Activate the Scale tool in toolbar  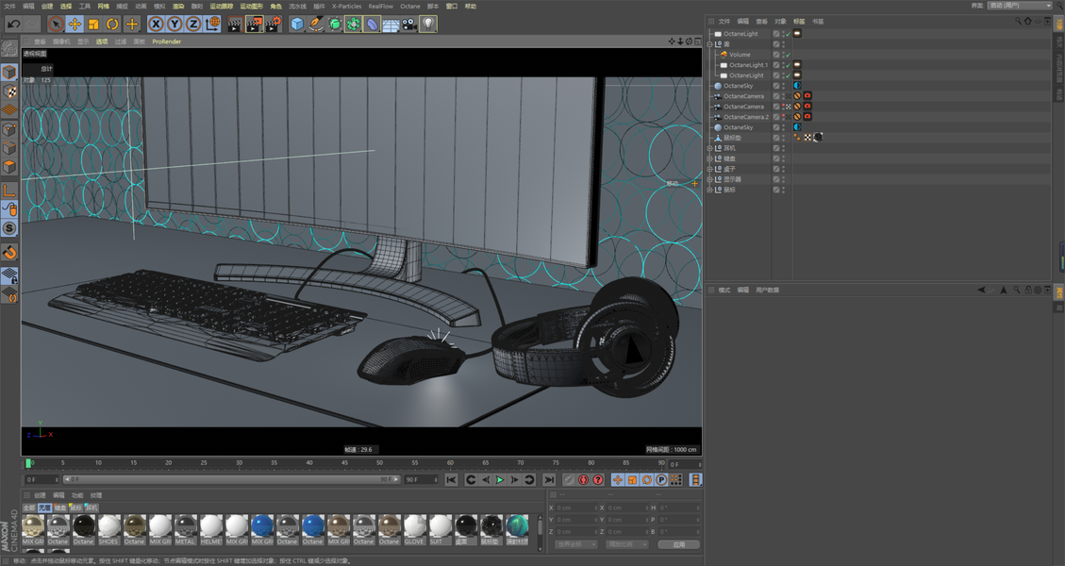click(93, 24)
